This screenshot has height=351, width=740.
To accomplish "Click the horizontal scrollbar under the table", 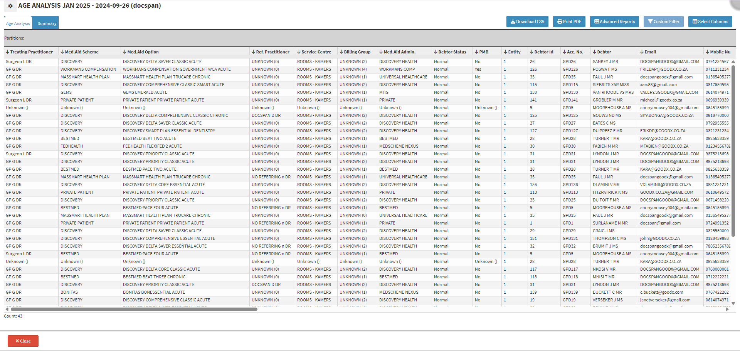I will (134, 309).
